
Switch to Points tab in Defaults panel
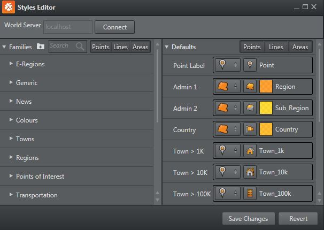click(252, 47)
